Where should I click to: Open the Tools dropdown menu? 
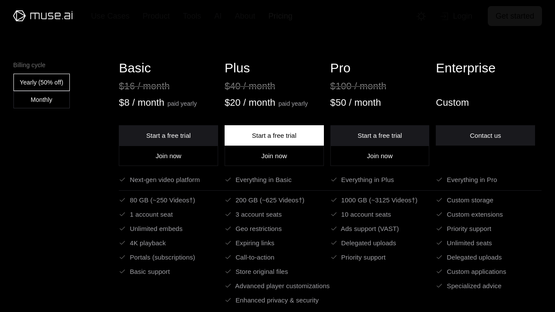click(192, 16)
